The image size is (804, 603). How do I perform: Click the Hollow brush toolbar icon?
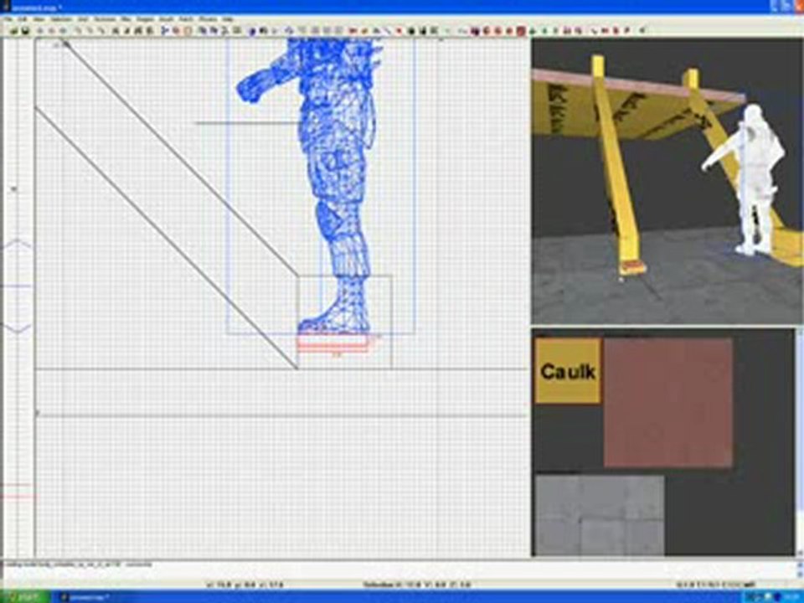click(188, 31)
